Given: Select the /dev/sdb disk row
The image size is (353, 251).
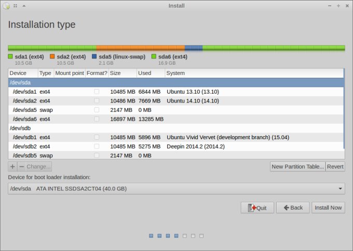Looking at the screenshot, I should click(x=176, y=128).
